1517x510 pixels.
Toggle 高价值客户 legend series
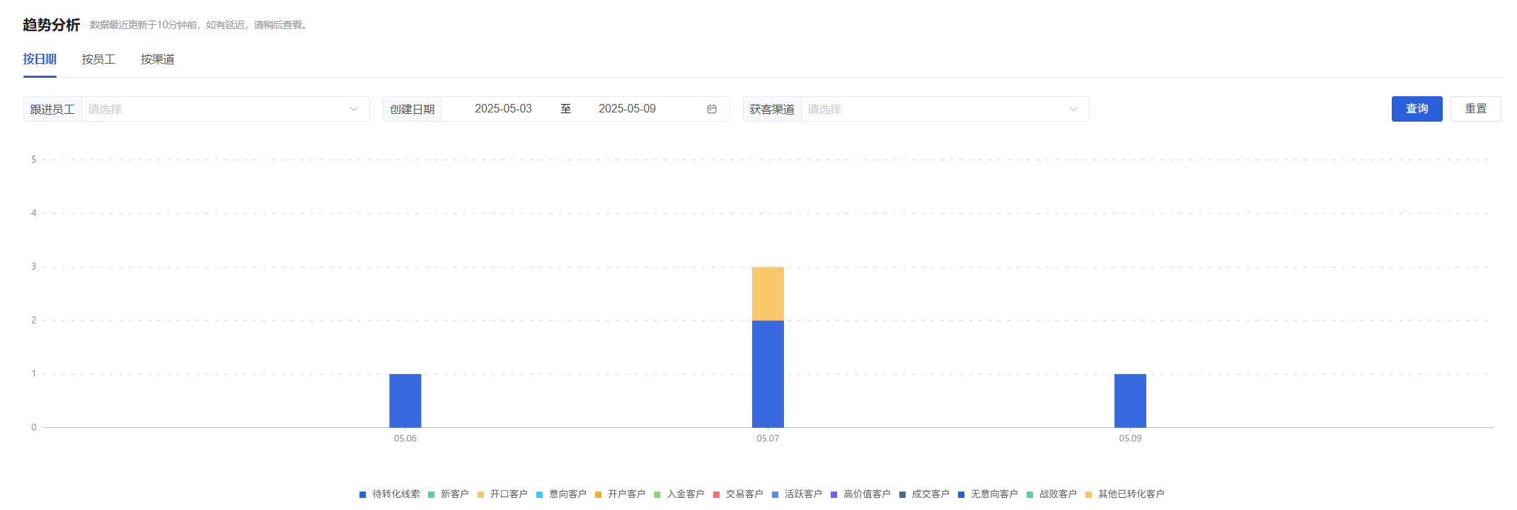tap(860, 494)
